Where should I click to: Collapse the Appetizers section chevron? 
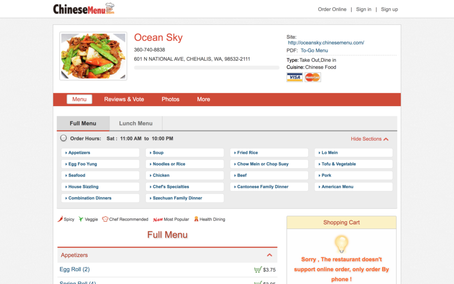coord(269,255)
